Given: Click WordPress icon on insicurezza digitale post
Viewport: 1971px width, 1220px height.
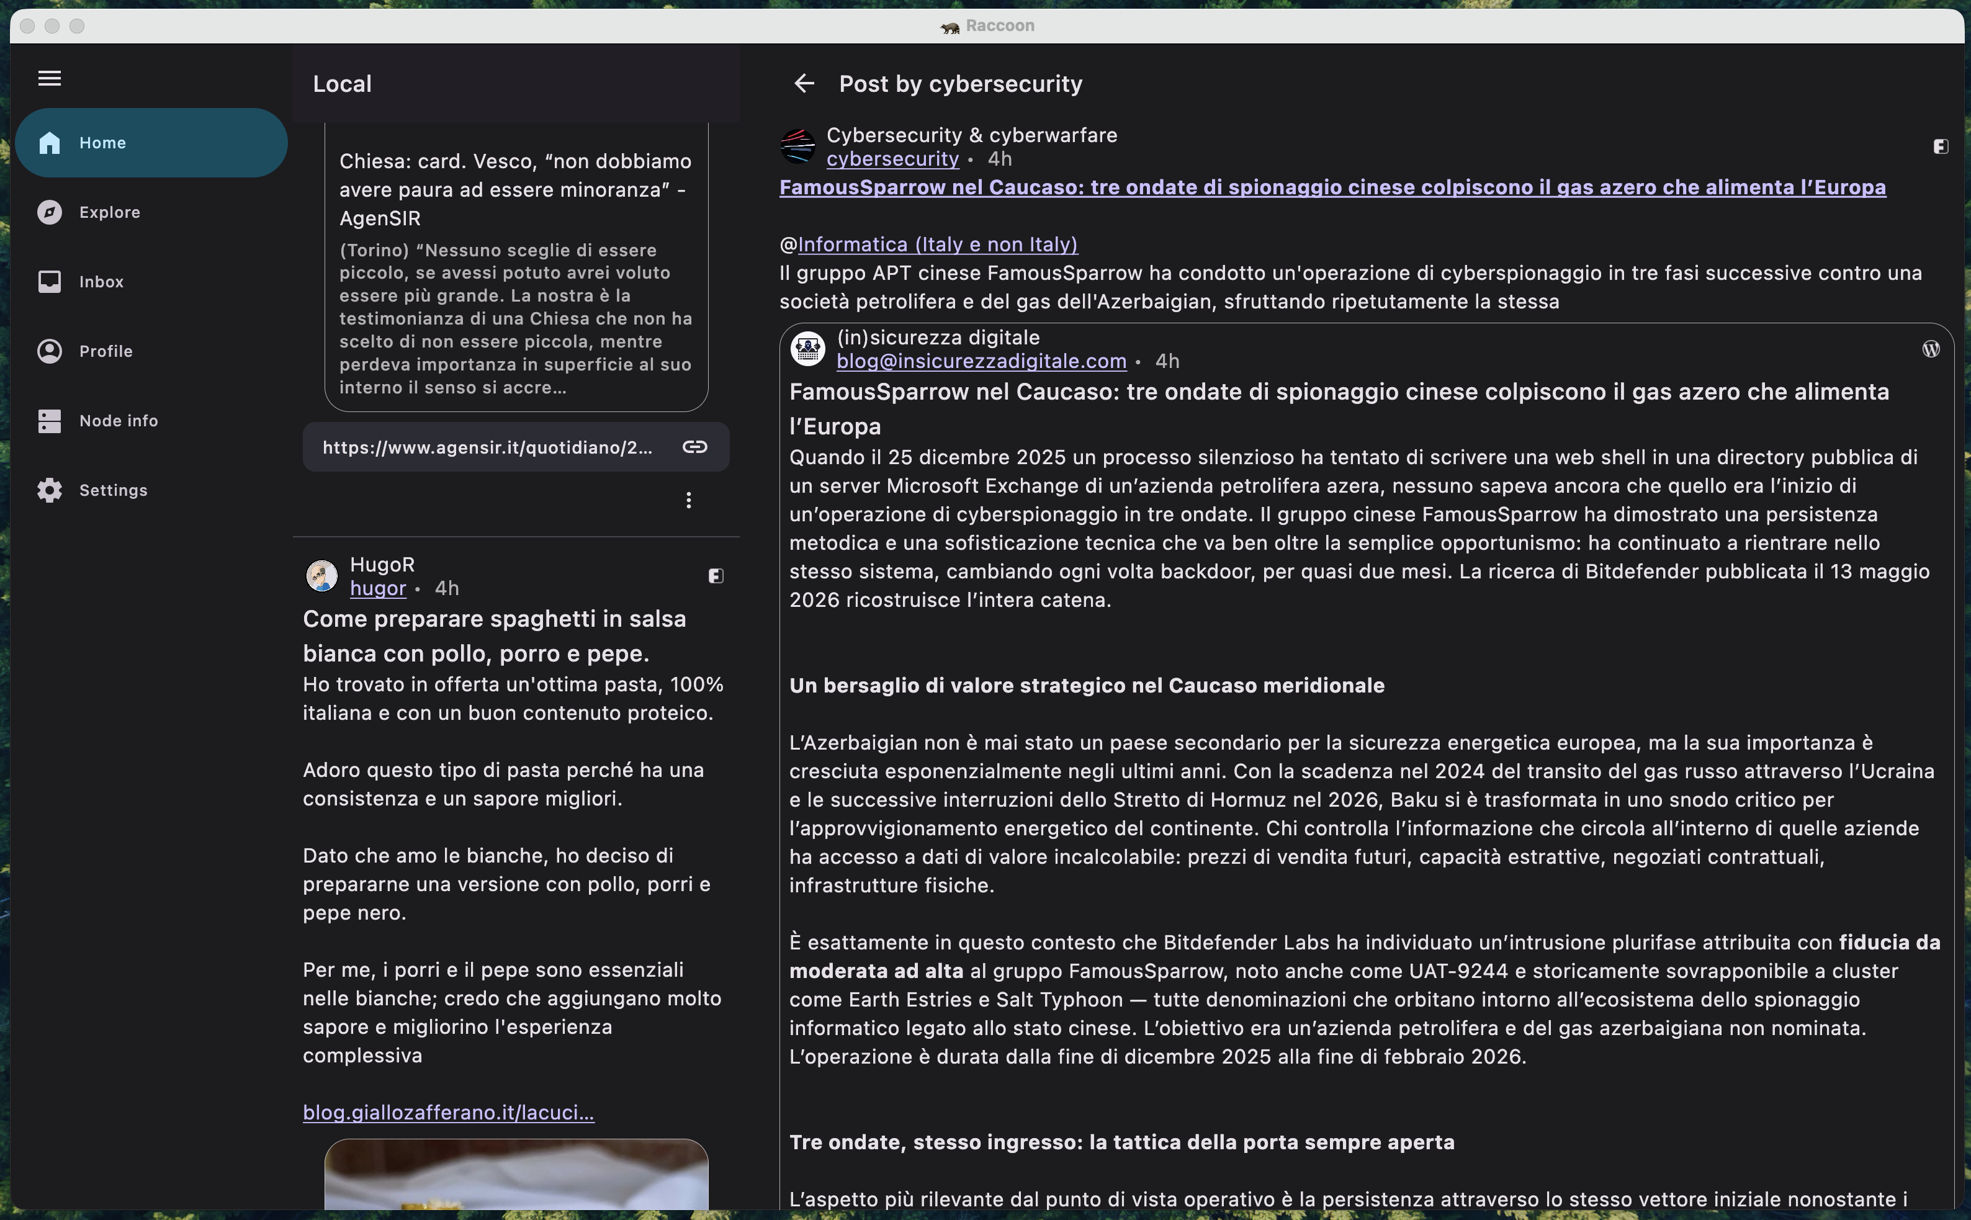Looking at the screenshot, I should [1931, 349].
